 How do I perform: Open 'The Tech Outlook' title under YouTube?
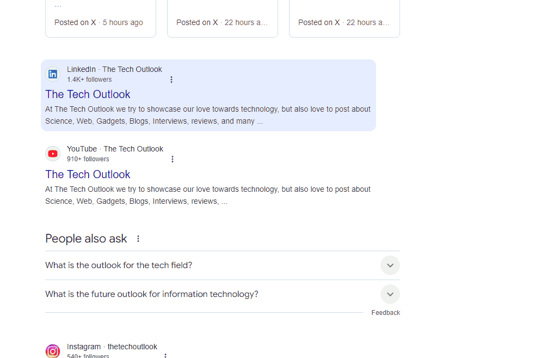point(88,174)
